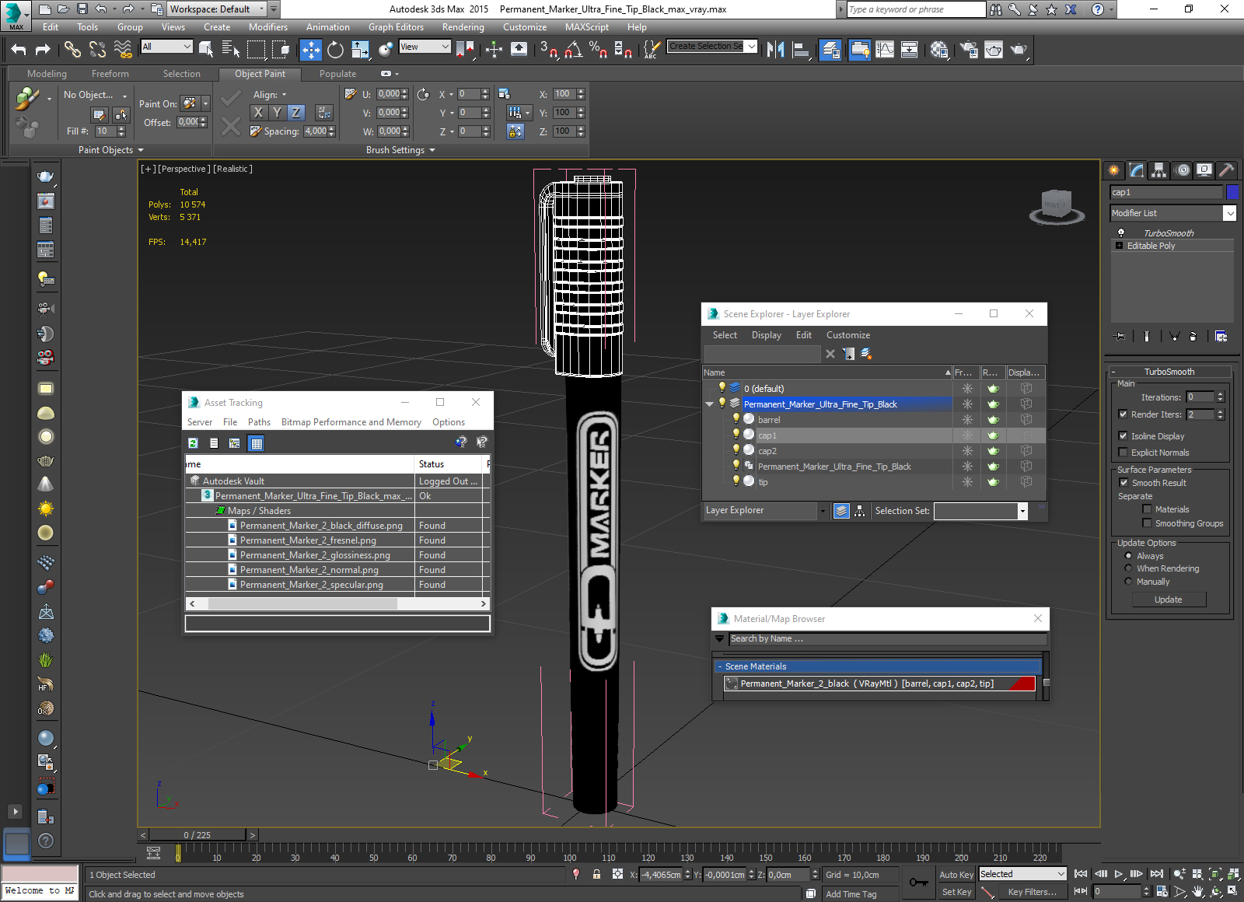1244x902 pixels.
Task: Toggle the Angle Snap icon
Action: click(574, 50)
